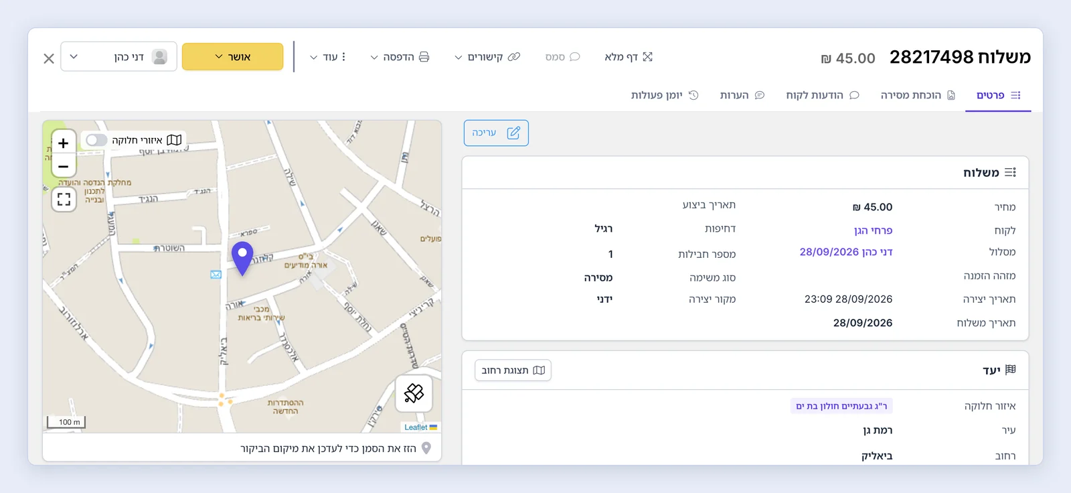
Task: Click the expand arrows icon for דף מלא
Action: [x=647, y=57]
